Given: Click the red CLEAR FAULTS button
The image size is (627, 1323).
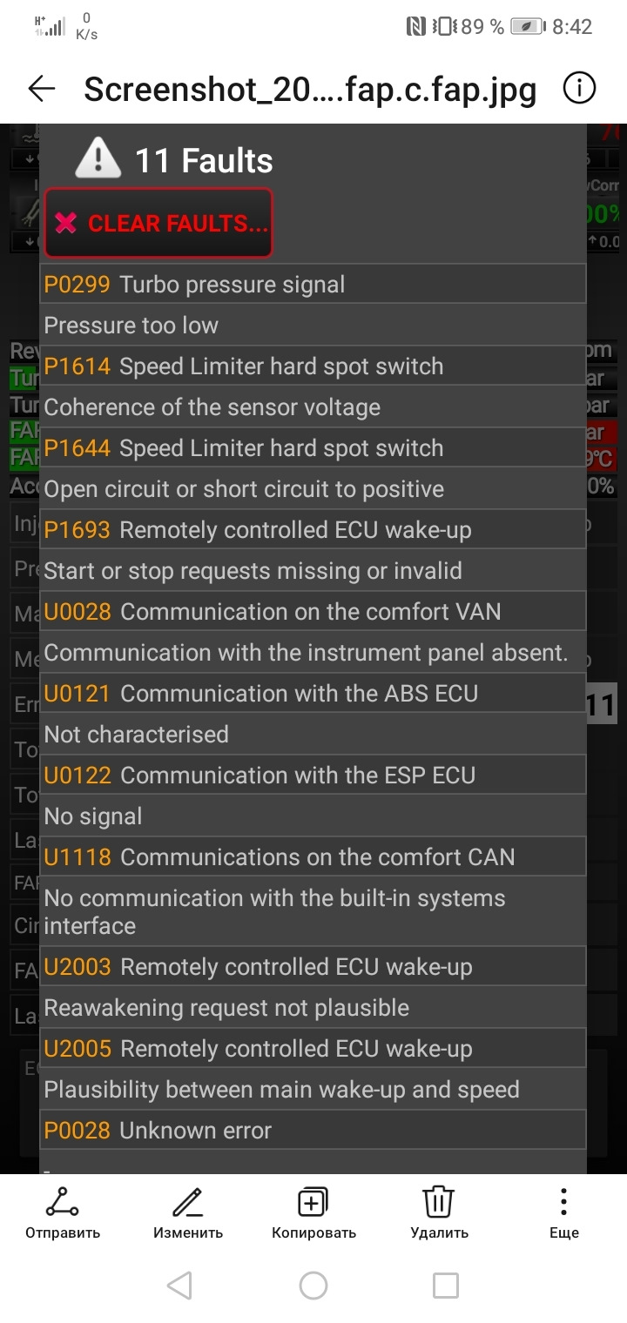Looking at the screenshot, I should (158, 223).
